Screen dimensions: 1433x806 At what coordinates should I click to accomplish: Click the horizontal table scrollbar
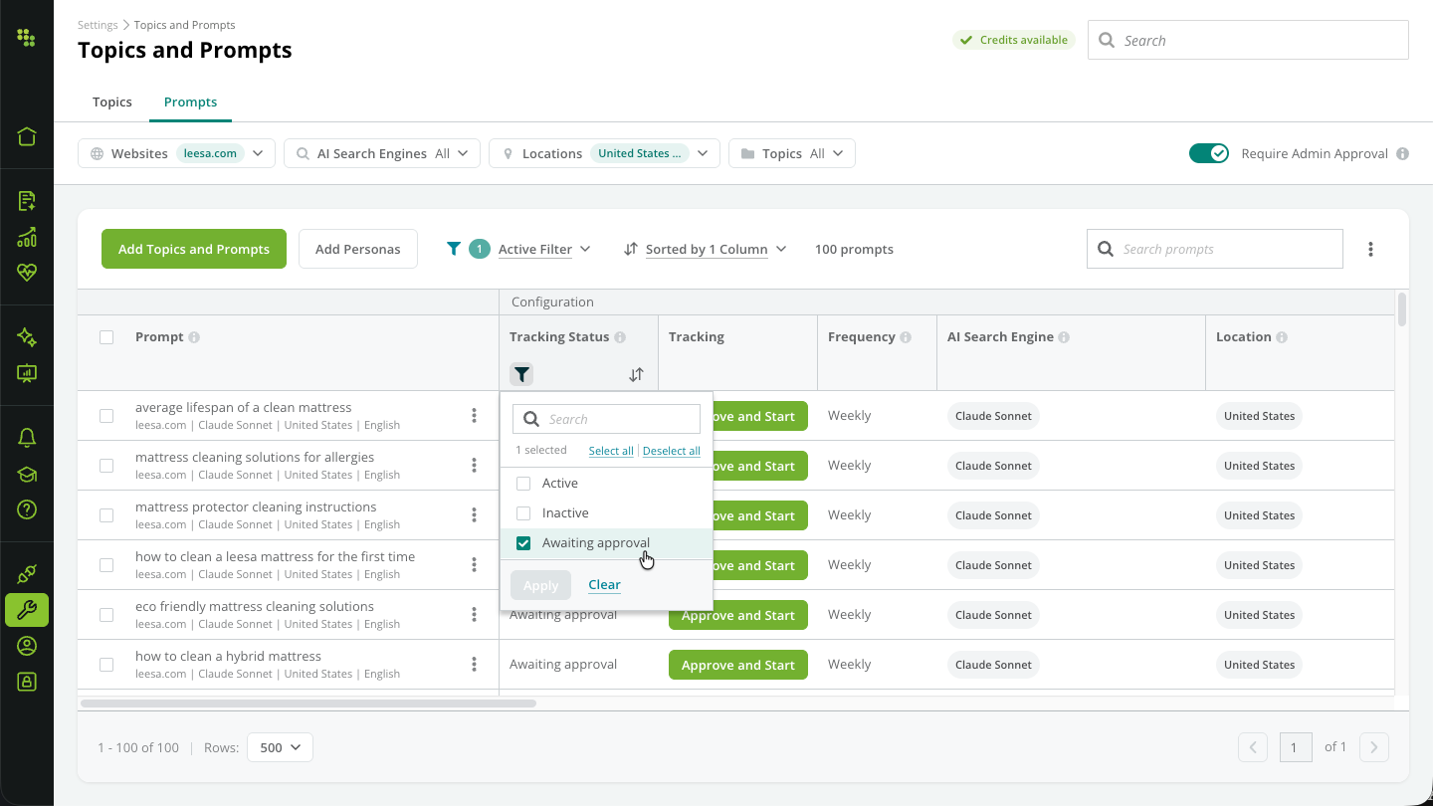click(x=308, y=704)
